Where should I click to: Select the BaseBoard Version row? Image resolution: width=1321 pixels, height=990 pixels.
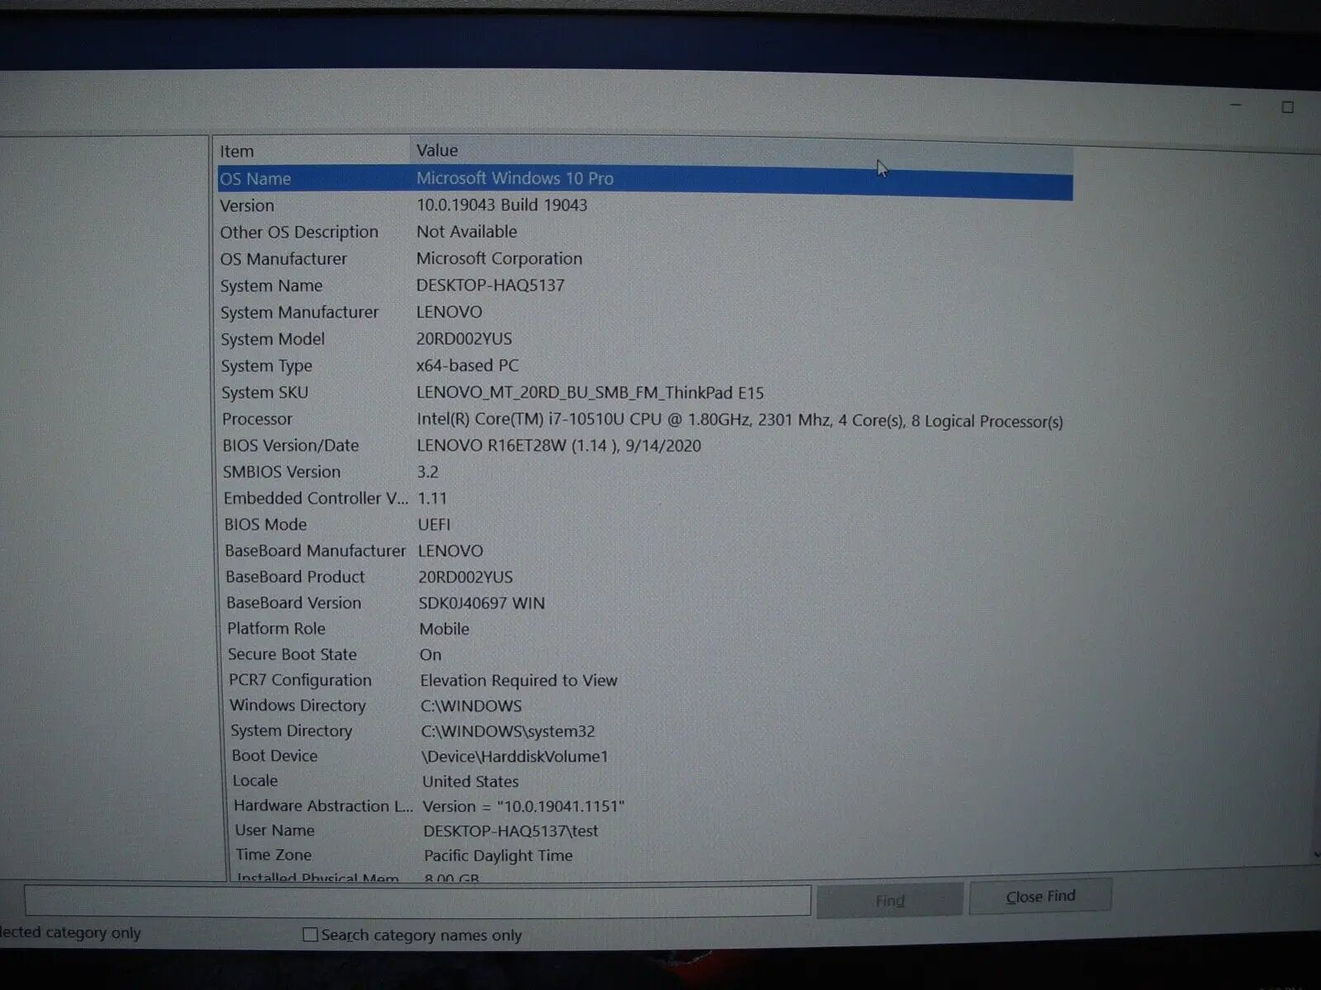[645, 603]
